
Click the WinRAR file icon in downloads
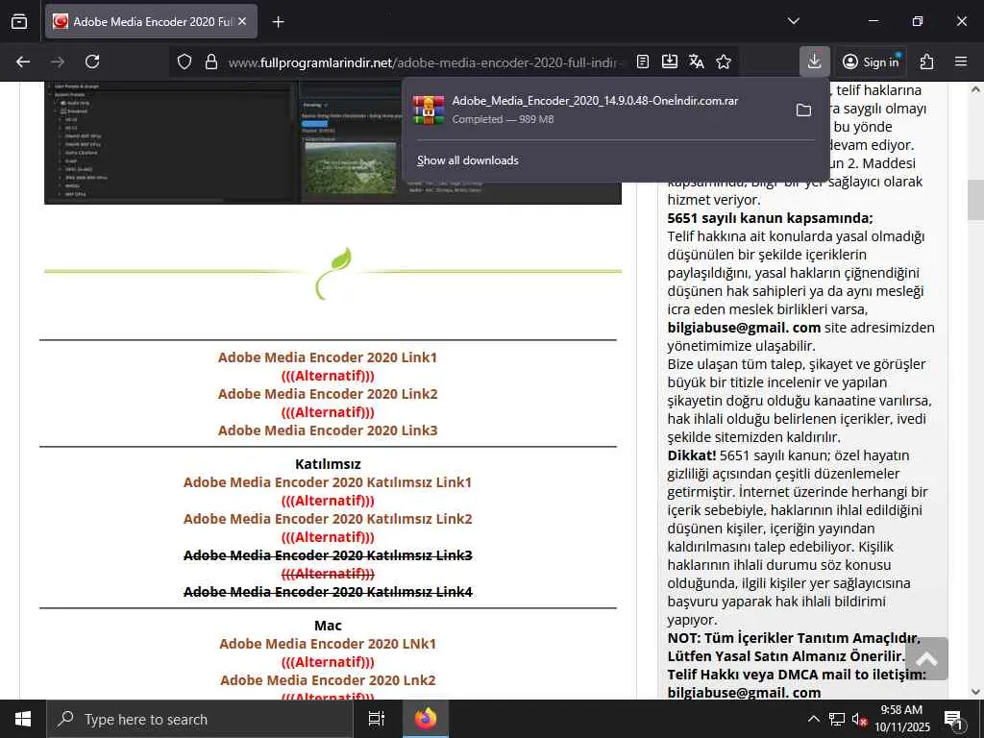(x=429, y=110)
